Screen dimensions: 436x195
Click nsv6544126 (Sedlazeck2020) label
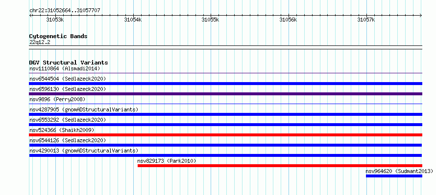68,140
